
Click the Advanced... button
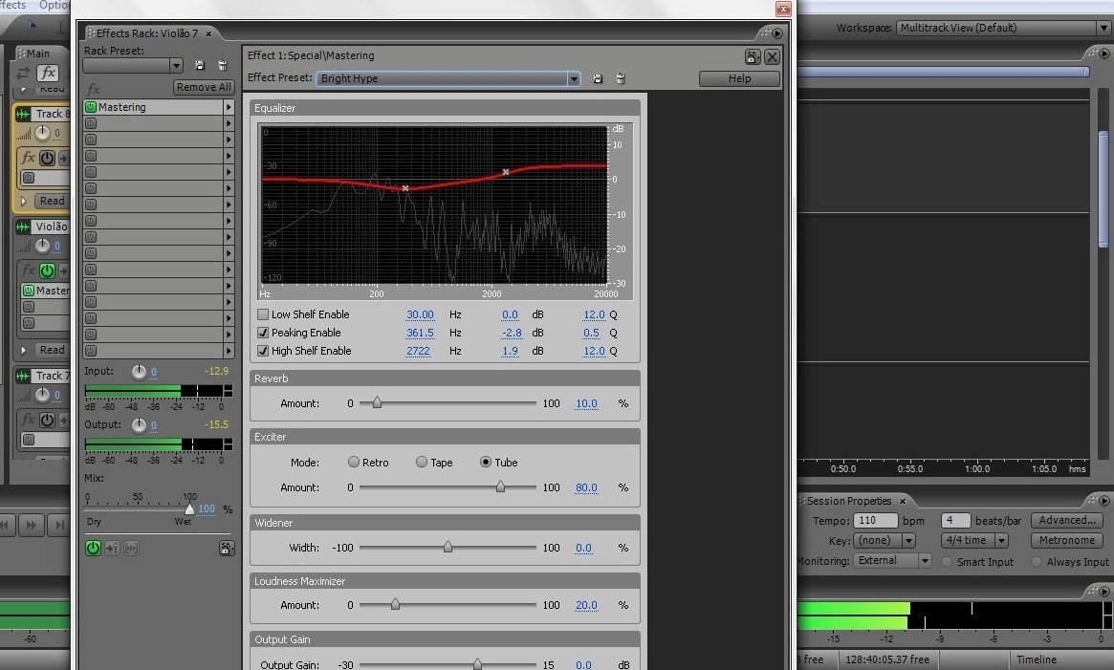point(1067,521)
